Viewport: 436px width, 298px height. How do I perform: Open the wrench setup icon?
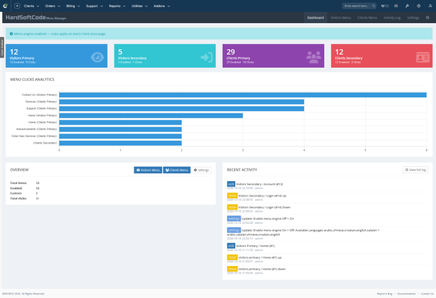[407, 6]
